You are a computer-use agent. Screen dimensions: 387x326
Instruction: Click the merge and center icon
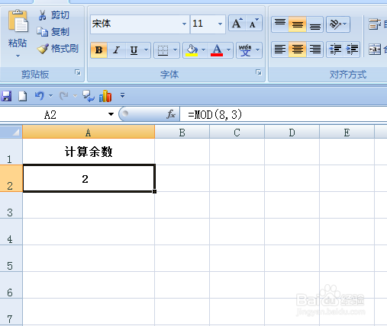[x=375, y=50]
